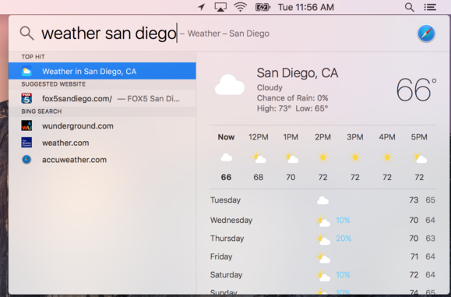Click the Friday forecast row label
Viewport: 451px width, 297px height.
point(221,256)
